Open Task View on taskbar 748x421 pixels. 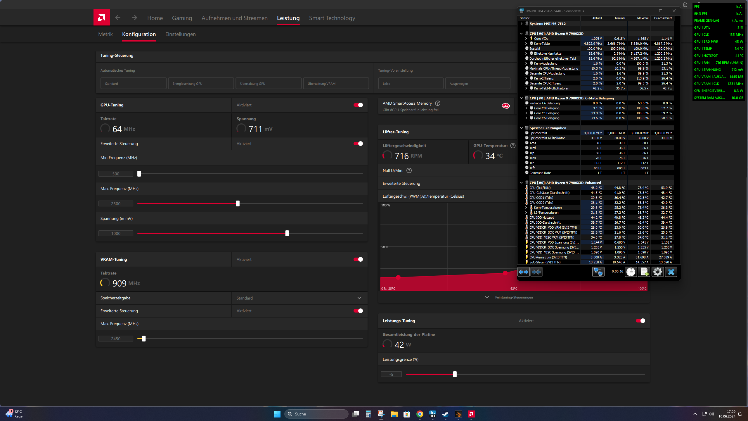[356, 414]
